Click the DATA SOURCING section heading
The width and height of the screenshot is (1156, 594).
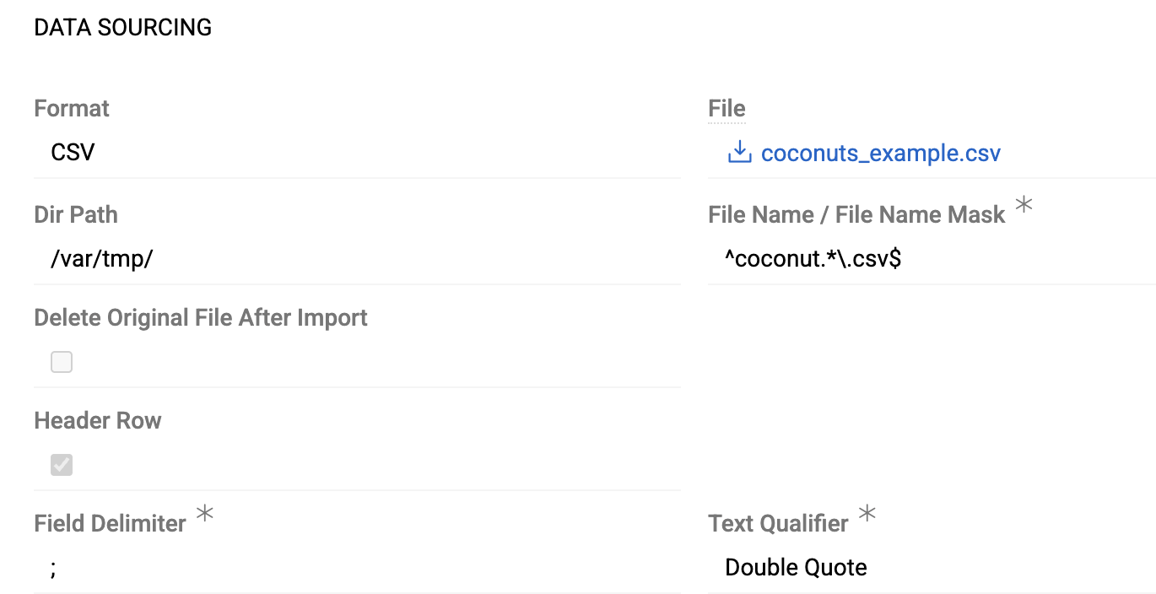pyautogui.click(x=122, y=28)
